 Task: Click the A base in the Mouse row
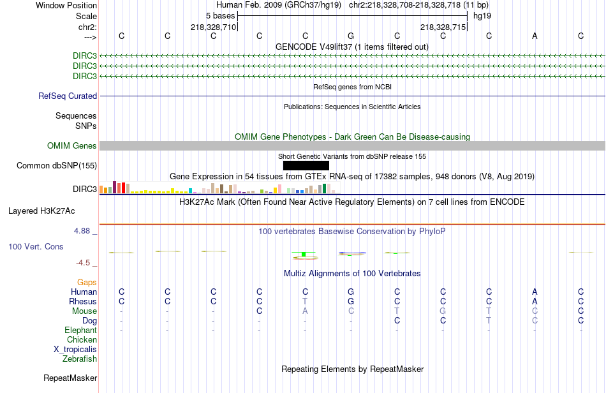pos(306,311)
